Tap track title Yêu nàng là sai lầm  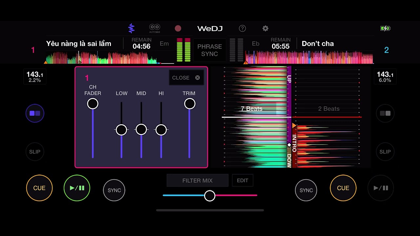pos(79,44)
